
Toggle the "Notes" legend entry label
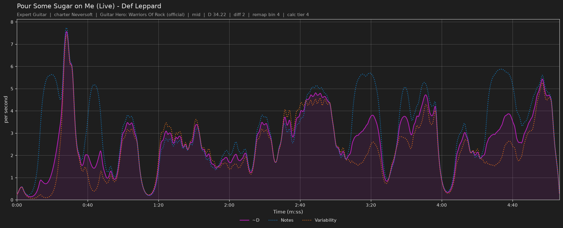click(x=287, y=220)
